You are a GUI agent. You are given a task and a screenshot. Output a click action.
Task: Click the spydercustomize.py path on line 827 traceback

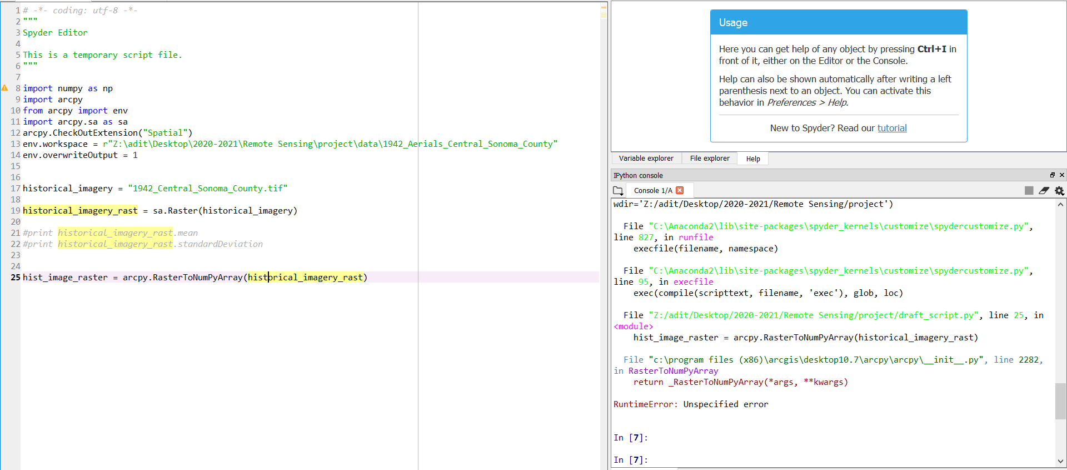point(839,226)
